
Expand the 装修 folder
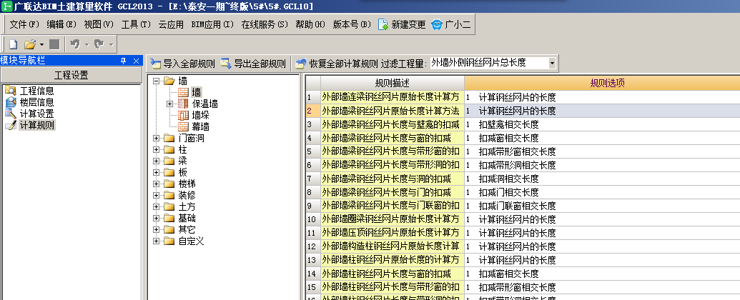[156, 195]
